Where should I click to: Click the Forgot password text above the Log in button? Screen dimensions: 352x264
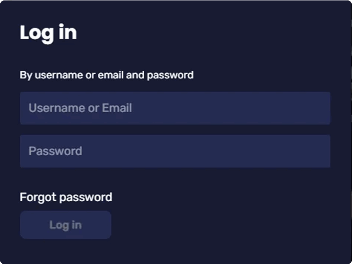[66, 197]
